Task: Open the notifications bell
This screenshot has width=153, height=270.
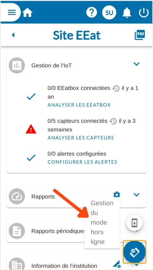Action: pos(127,13)
